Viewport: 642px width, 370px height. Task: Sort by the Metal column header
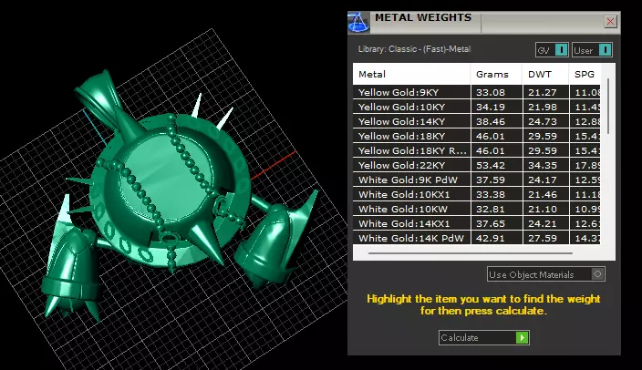[411, 74]
